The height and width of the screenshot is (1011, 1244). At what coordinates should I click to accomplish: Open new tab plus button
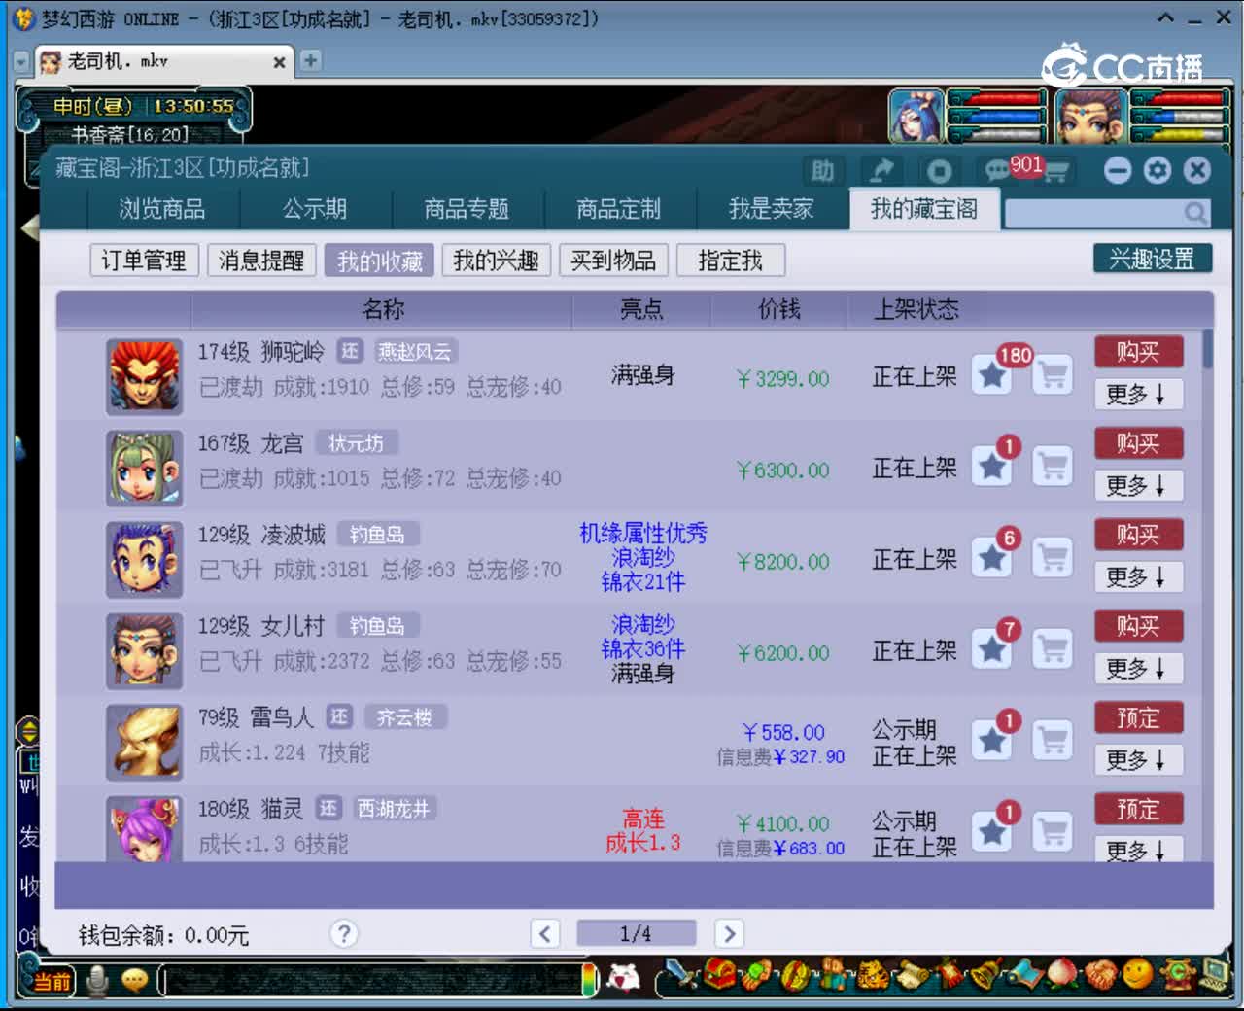310,60
